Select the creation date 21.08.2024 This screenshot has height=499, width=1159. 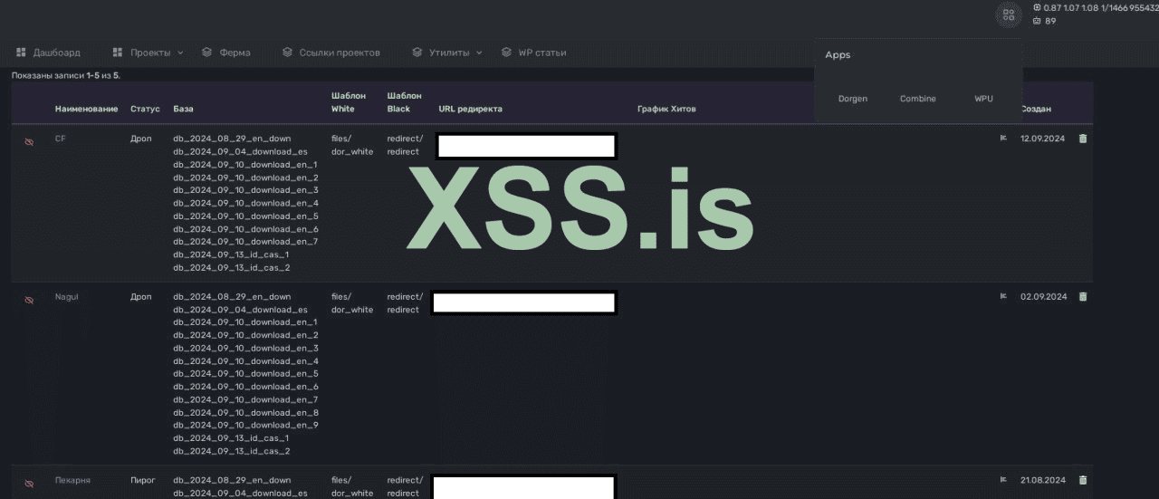[1043, 480]
